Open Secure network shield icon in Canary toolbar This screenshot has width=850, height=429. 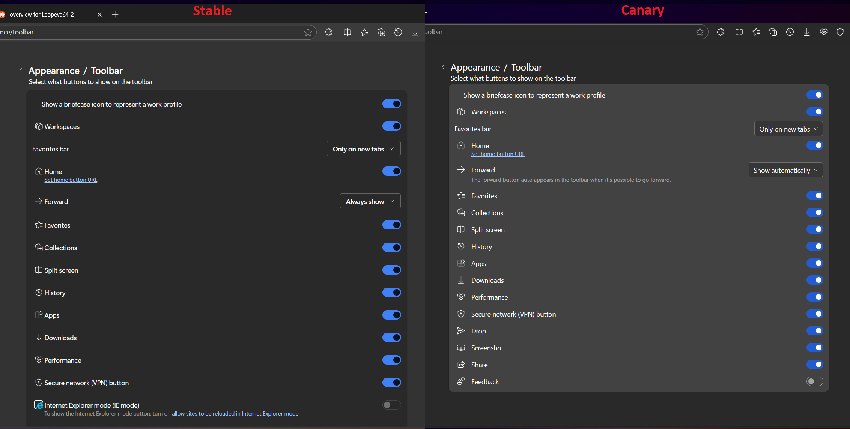840,32
